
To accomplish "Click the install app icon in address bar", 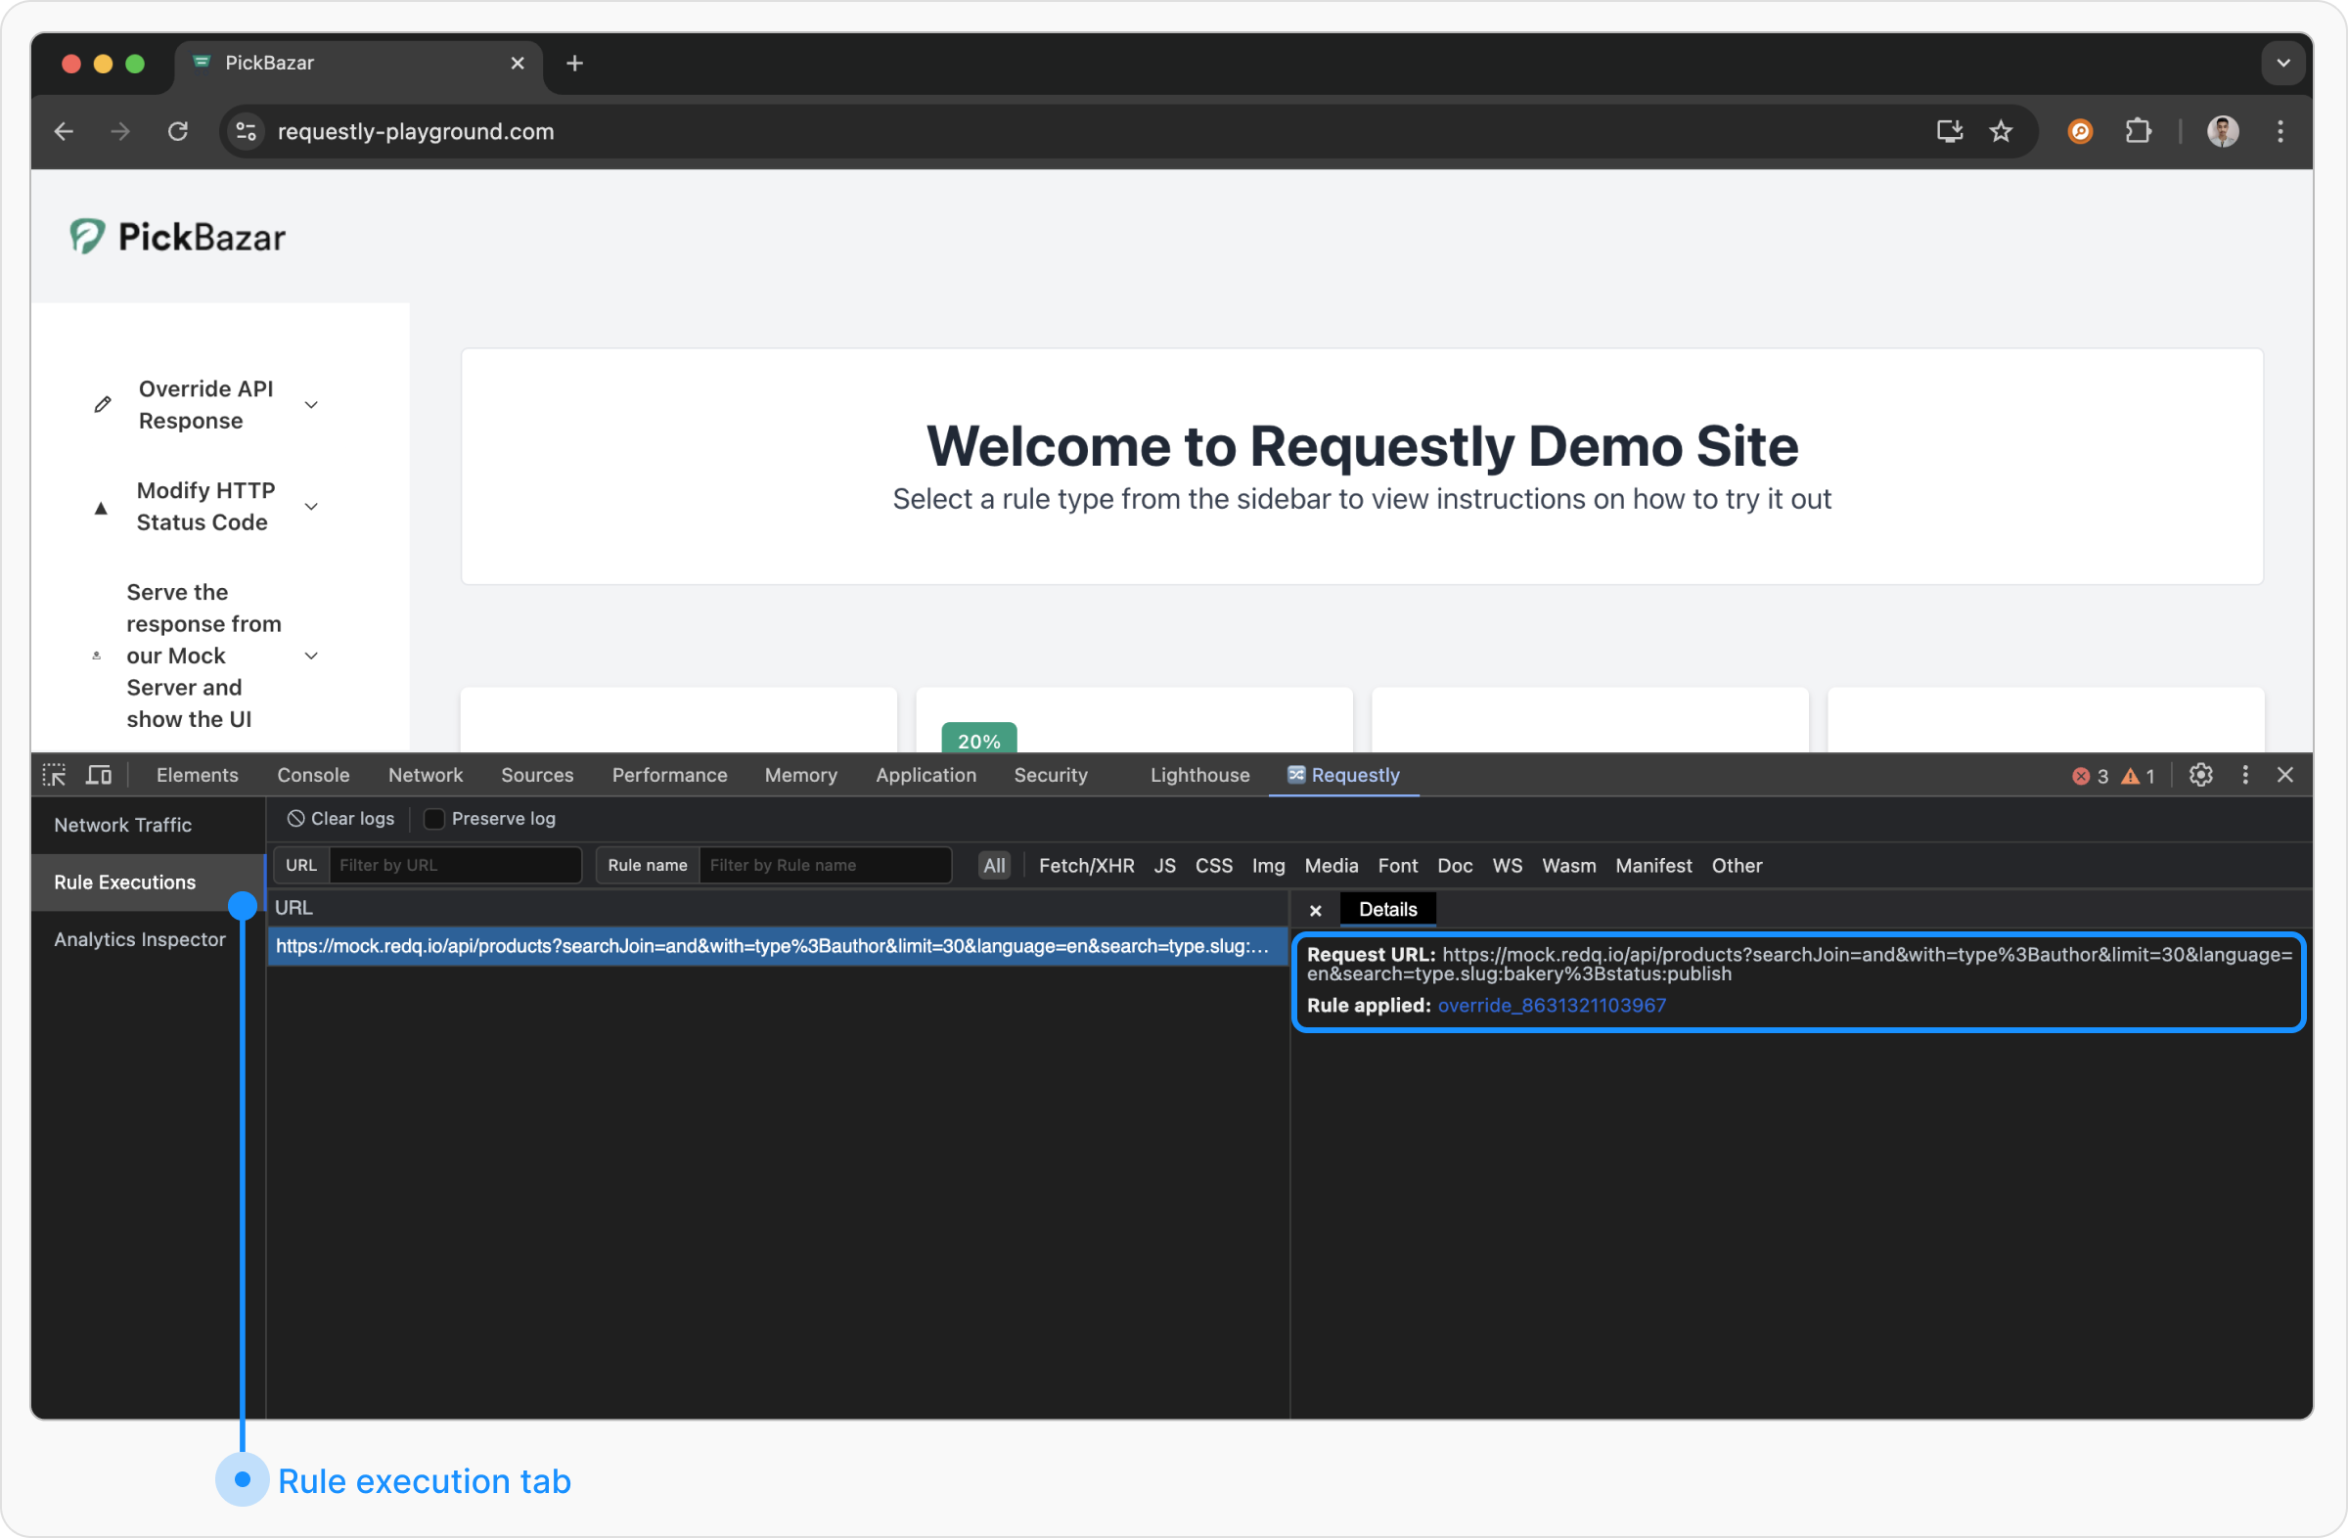I will point(1949,131).
